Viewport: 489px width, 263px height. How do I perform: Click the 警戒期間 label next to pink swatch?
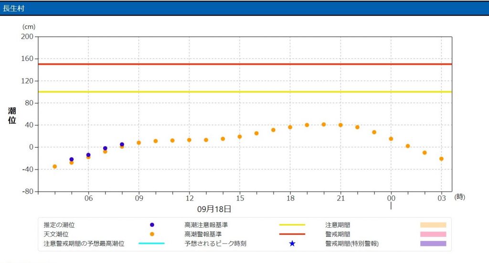coord(338,234)
